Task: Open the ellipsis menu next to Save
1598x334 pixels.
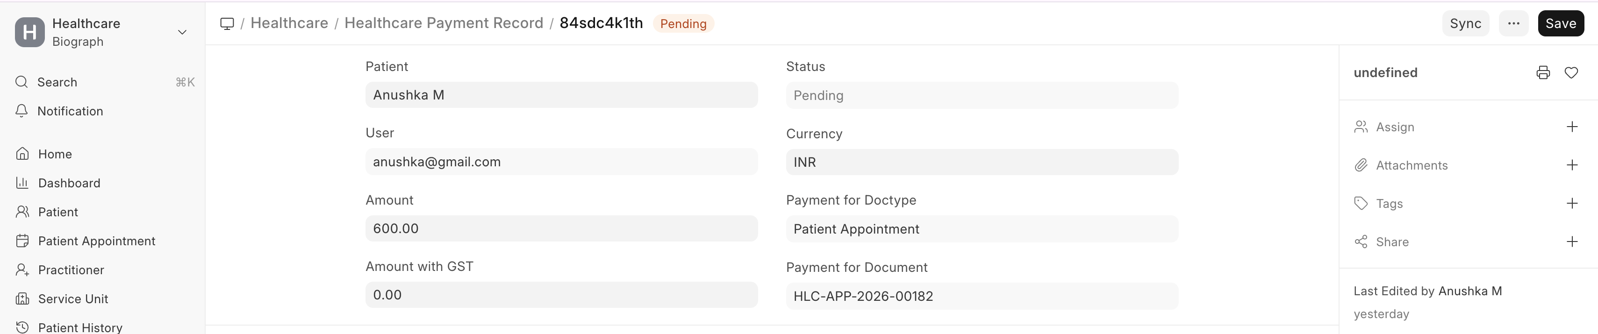Action: coord(1513,23)
